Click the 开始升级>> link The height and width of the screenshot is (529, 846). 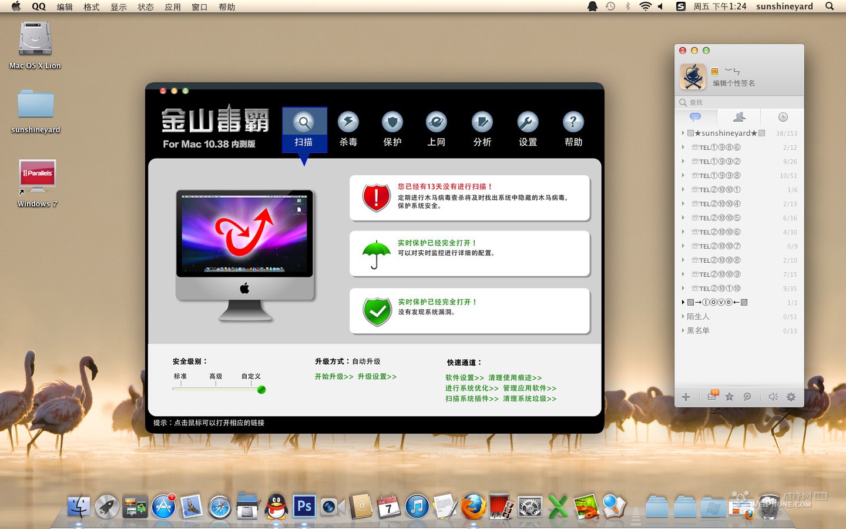(334, 377)
